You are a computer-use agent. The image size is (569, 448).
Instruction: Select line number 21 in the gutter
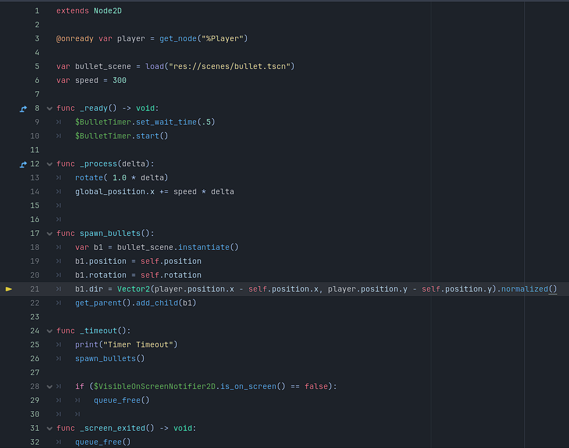pyautogui.click(x=35, y=289)
